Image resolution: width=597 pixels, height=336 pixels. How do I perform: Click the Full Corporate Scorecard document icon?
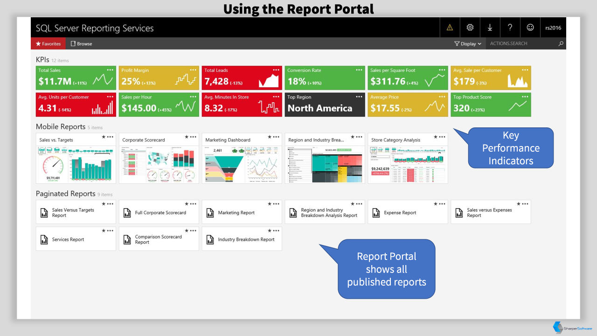pos(127,213)
